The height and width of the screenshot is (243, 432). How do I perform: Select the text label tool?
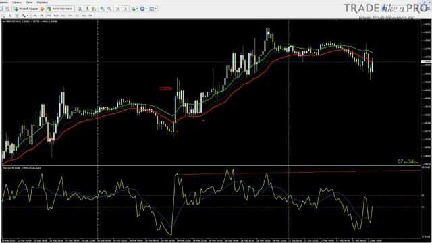tap(17, 16)
